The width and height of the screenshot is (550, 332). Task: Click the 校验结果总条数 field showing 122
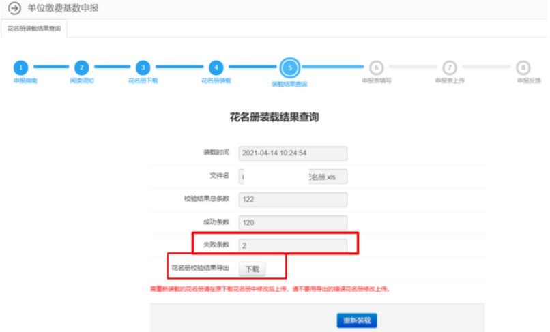coord(293,200)
